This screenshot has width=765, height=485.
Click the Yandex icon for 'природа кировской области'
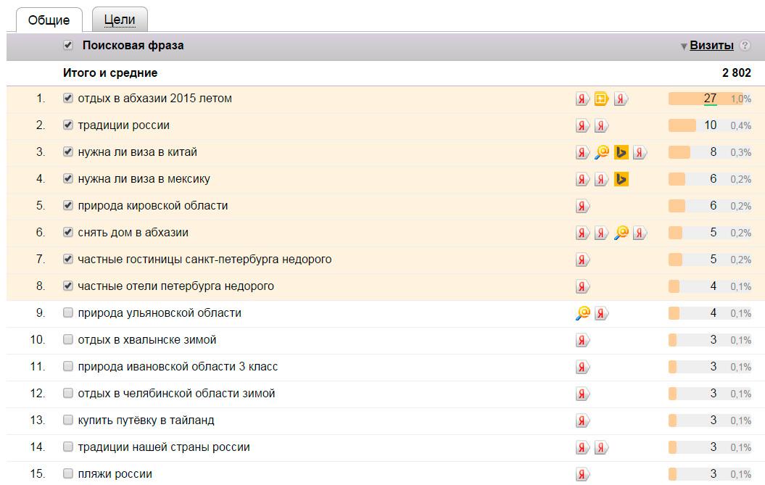(x=582, y=206)
